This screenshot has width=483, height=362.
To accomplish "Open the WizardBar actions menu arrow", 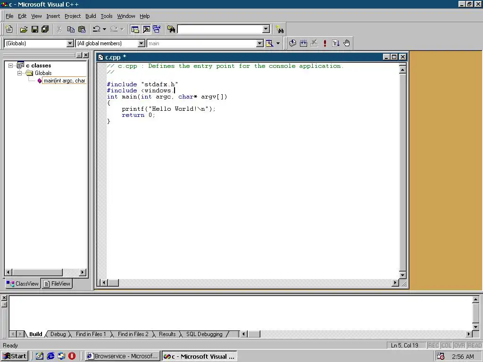I will (278, 43).
